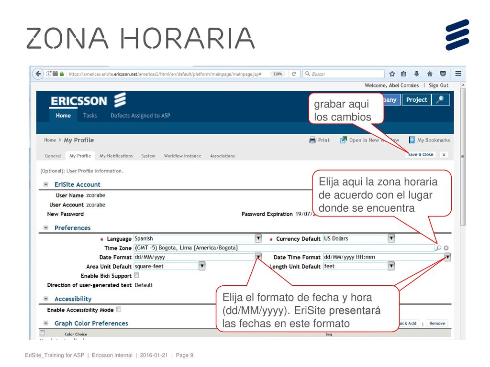
Task: Click the 110% zoom level indicator
Action: (278, 74)
